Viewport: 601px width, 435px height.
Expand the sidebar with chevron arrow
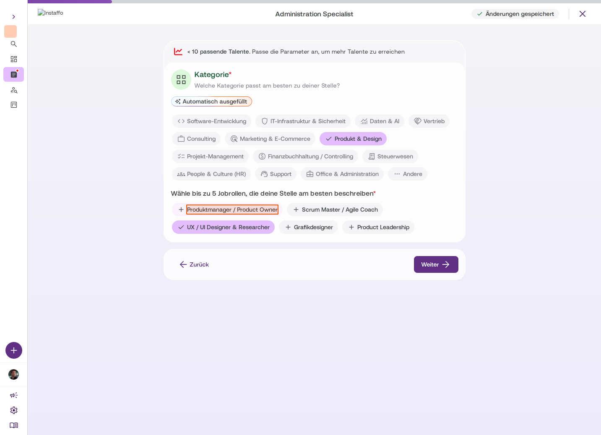13,17
